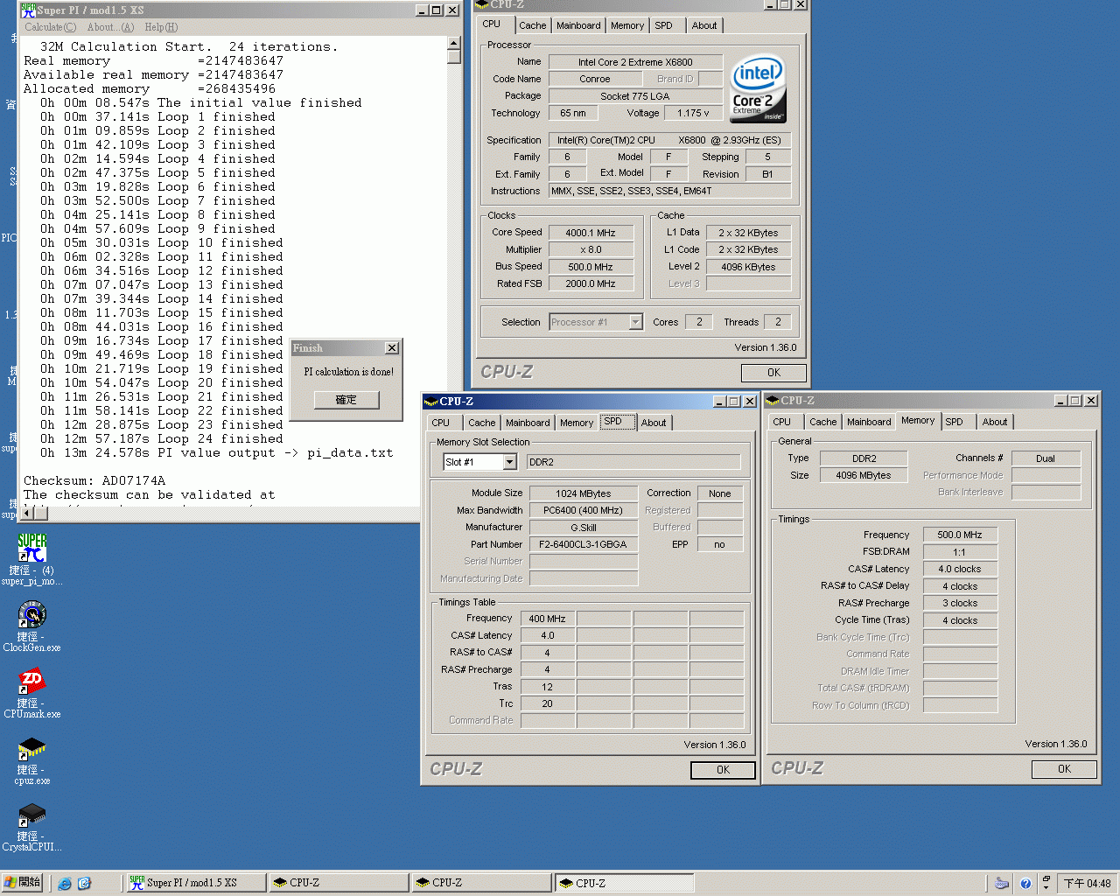Click the help icon in system tray

click(1025, 883)
